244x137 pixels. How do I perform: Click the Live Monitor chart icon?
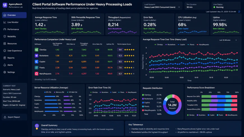click(x=5, y=22)
